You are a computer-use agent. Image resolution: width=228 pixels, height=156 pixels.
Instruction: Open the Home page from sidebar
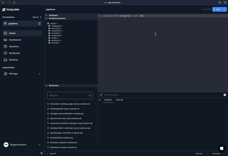(12, 33)
